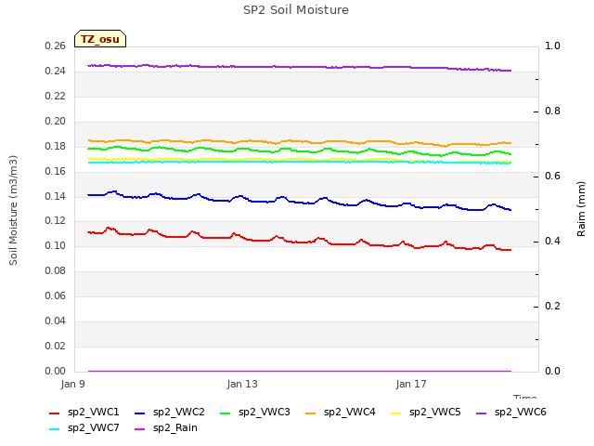594x446 pixels.
Task: Click the purple VWC6 data line
Action: pos(299,67)
